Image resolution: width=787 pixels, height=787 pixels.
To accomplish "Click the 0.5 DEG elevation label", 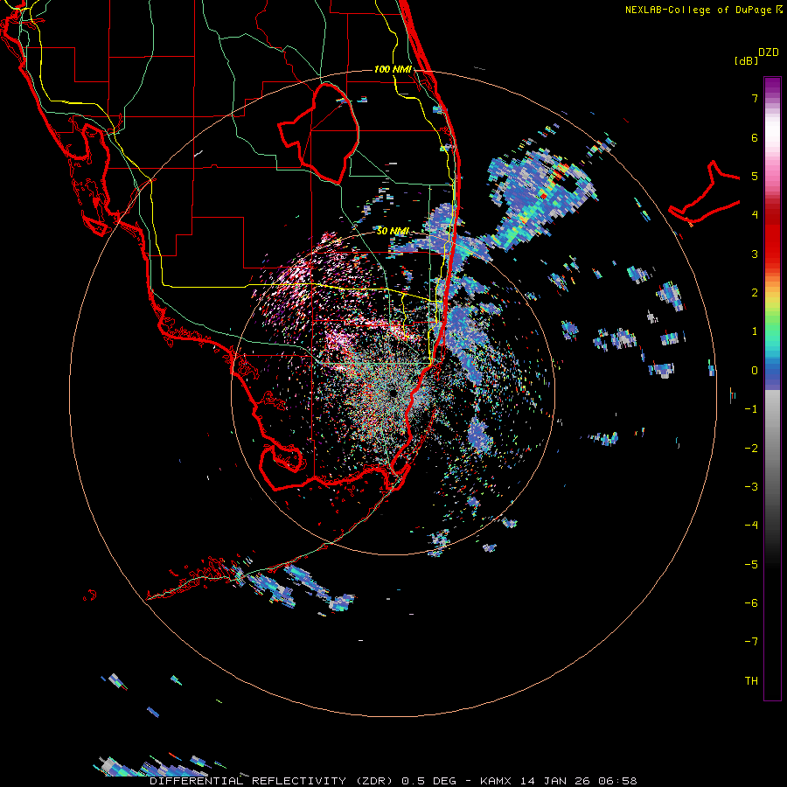I will [x=428, y=781].
